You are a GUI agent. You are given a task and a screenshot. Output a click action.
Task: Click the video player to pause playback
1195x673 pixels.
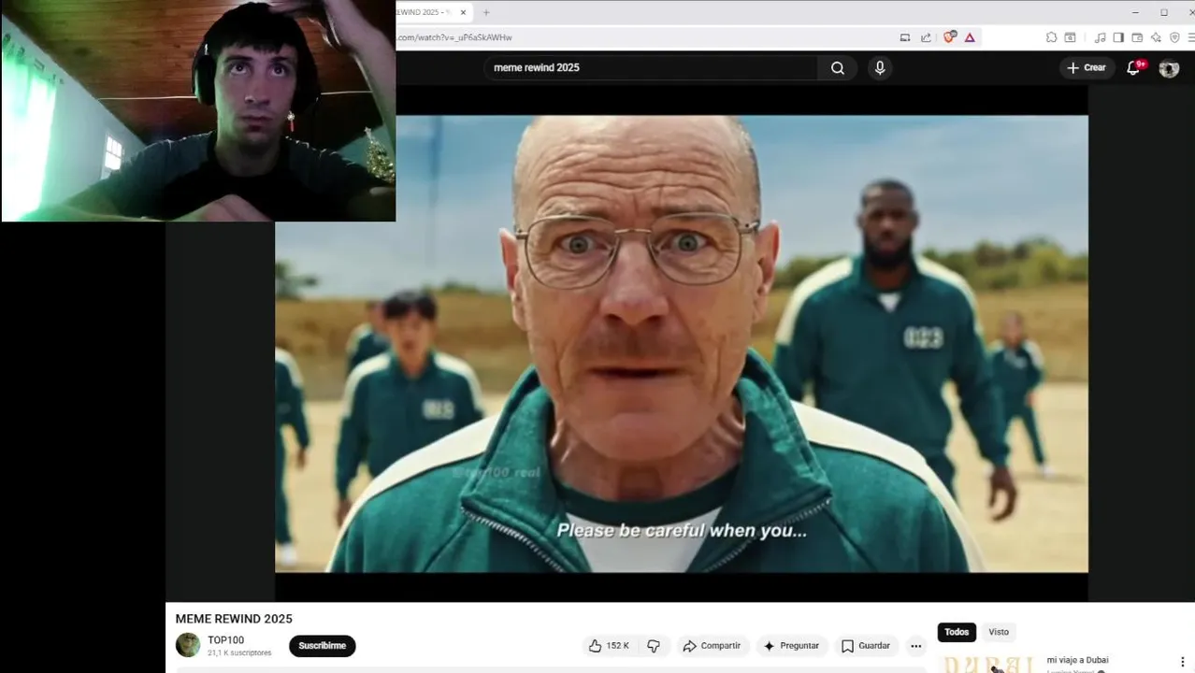coord(681,343)
